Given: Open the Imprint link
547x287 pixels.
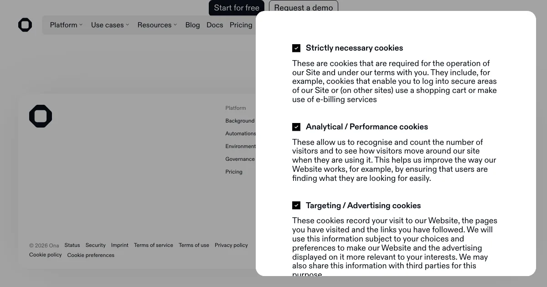Looking at the screenshot, I should [120, 245].
